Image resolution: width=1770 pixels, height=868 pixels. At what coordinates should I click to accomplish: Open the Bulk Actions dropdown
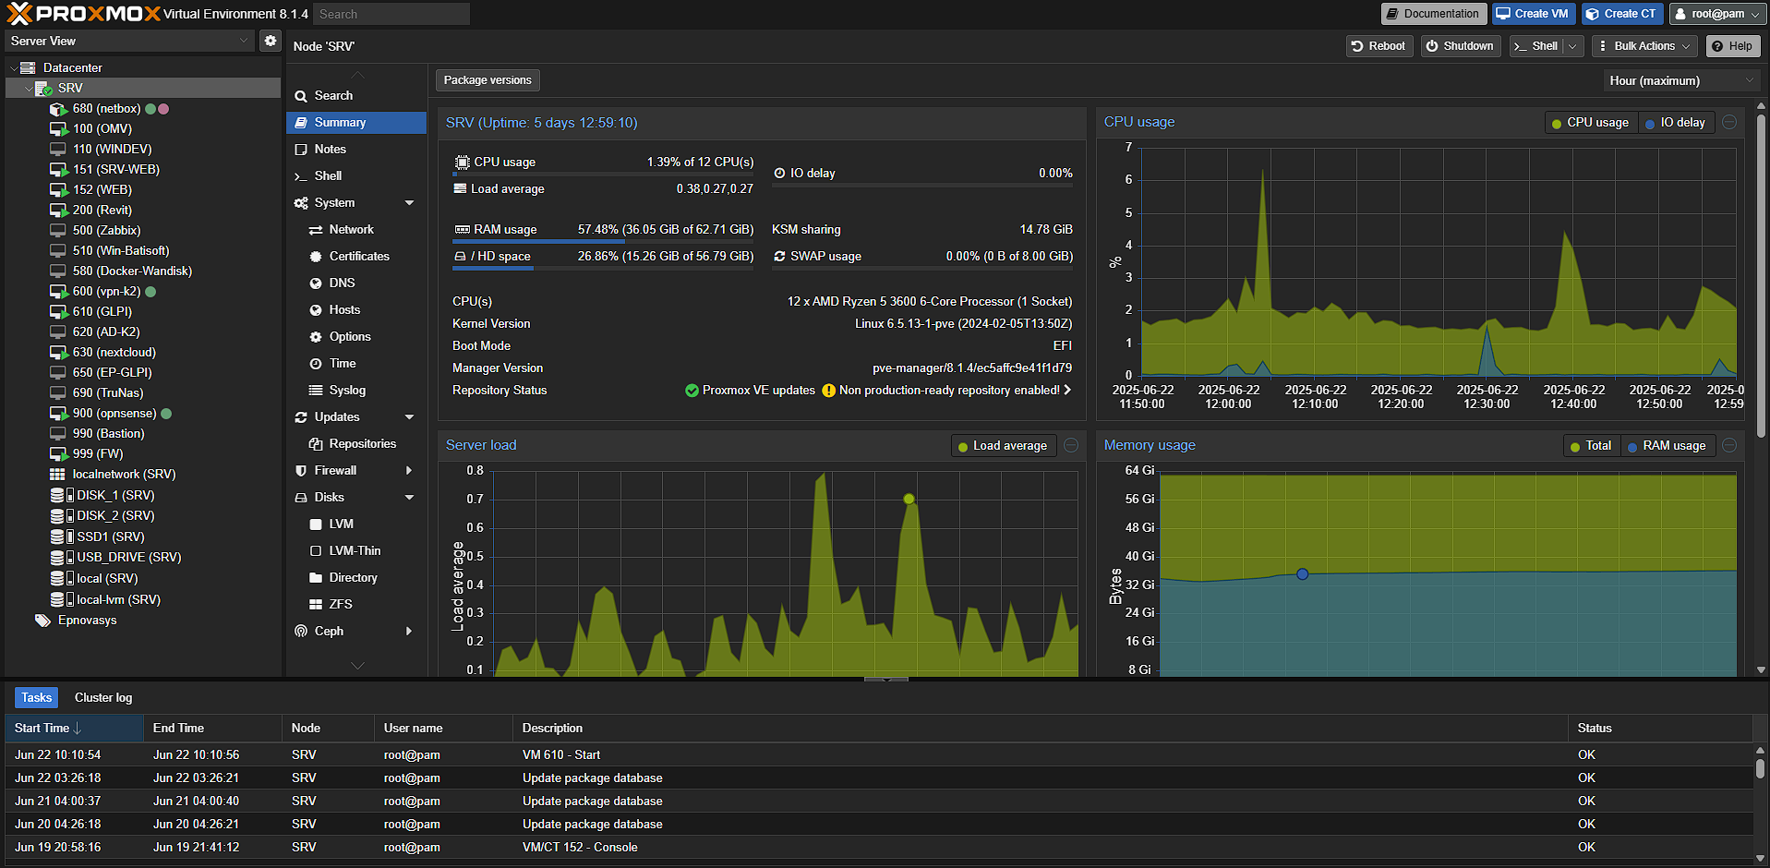click(x=1644, y=46)
